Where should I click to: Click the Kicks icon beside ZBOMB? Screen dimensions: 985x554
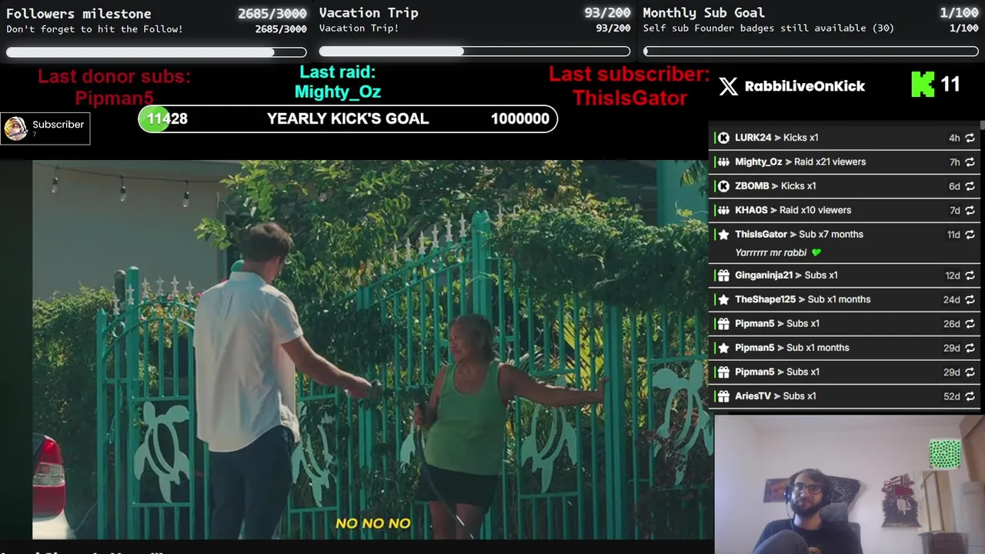(x=723, y=186)
